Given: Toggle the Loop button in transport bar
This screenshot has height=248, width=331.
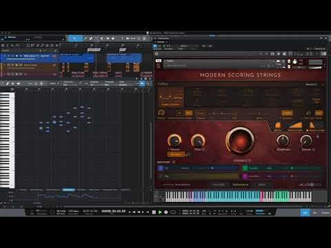Looking at the screenshot, I should (173, 212).
